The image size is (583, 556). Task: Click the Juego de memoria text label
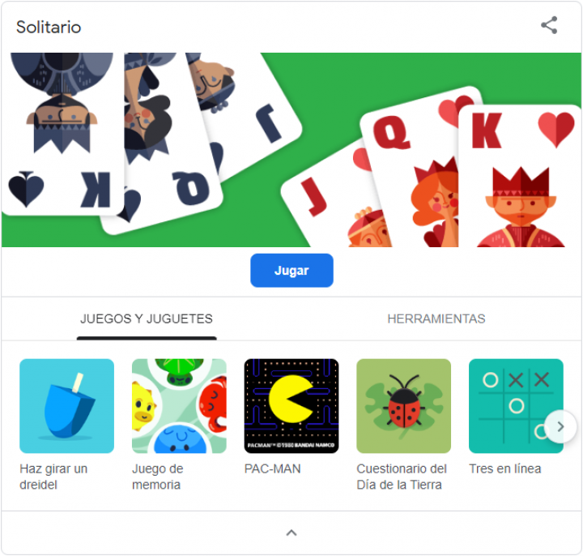point(158,477)
